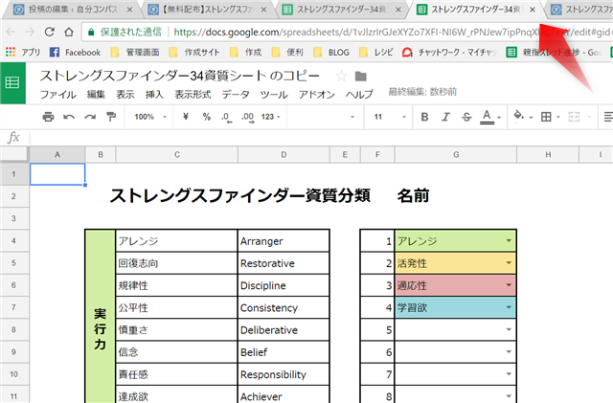The height and width of the screenshot is (403, 613).
Task: Open the font size 11 dropdown
Action: pos(390,117)
